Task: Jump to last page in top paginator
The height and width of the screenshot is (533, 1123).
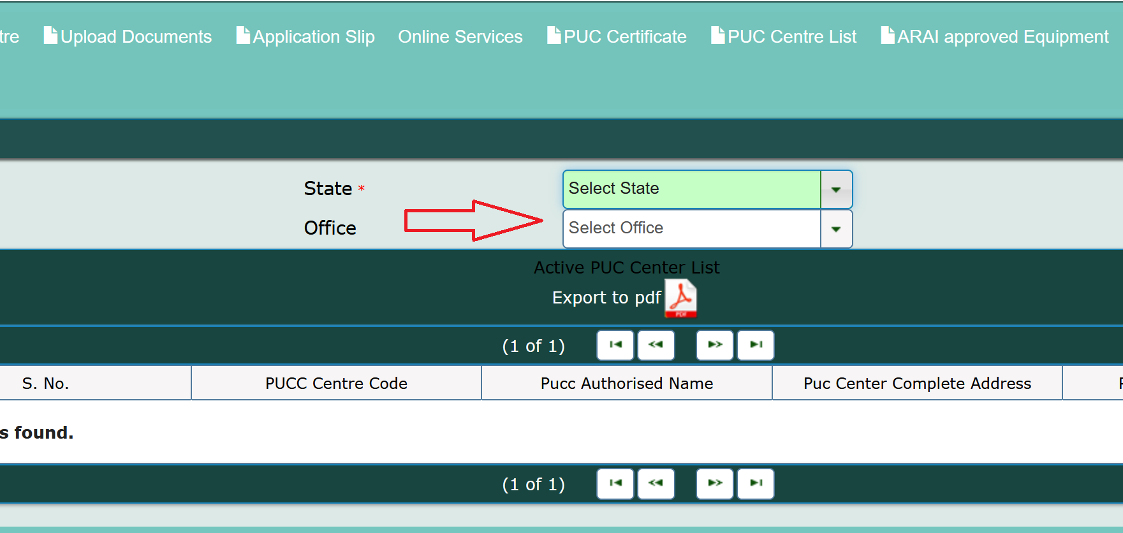Action: pos(756,345)
